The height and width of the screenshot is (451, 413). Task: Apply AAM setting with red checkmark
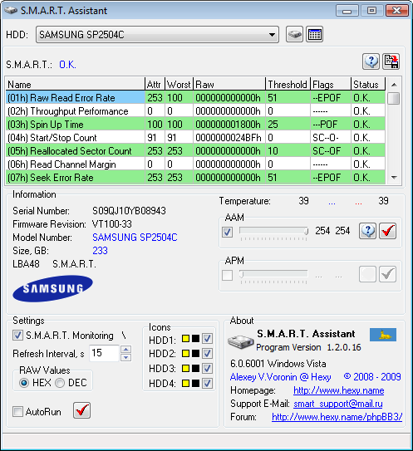pyautogui.click(x=388, y=231)
